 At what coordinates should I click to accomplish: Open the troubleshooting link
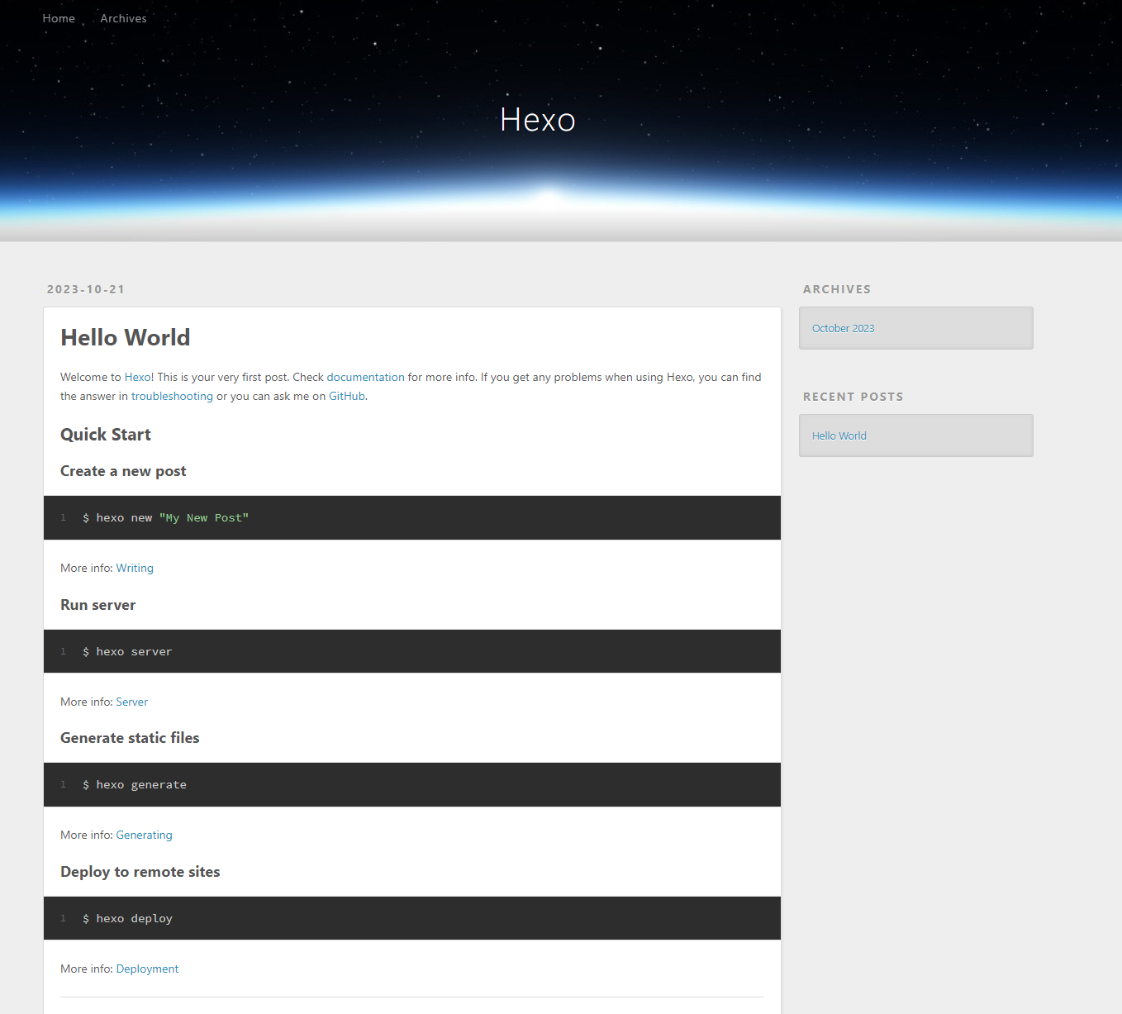(172, 396)
